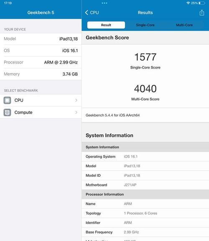Tap Processor ARM @ 2.99 GHz row
Image resolution: width=209 pixels, height=241 pixels.
point(41,62)
